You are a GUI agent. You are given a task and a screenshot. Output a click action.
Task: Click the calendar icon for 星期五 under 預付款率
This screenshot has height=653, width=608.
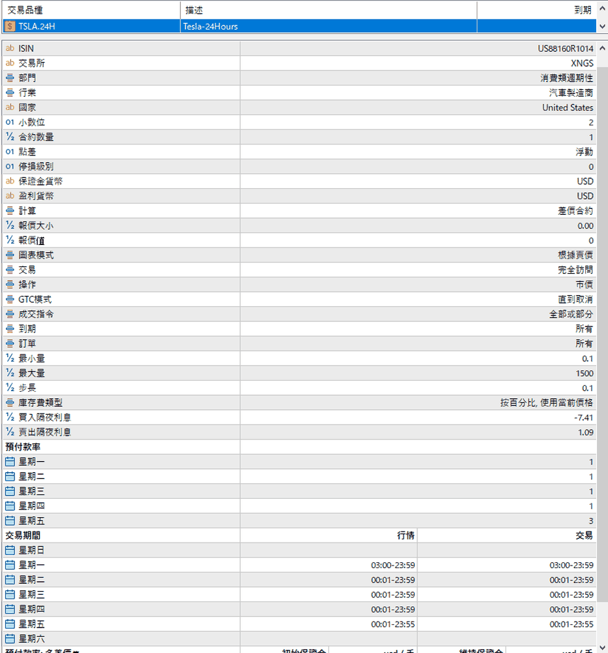coord(10,520)
